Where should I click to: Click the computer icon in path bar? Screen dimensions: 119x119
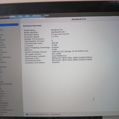[x=27, y=114]
